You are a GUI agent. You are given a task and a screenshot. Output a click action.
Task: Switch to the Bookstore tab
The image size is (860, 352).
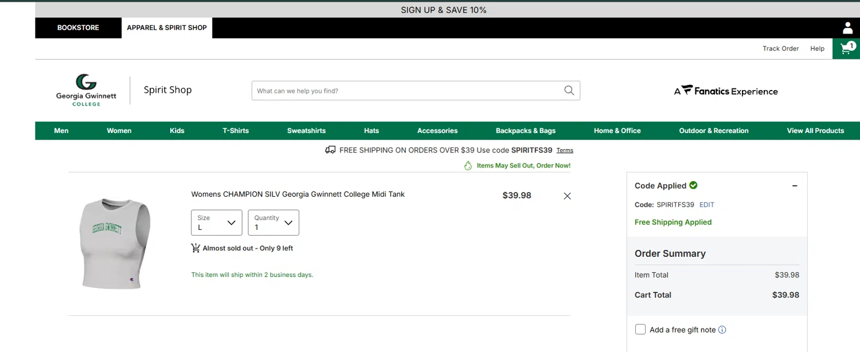tap(78, 28)
